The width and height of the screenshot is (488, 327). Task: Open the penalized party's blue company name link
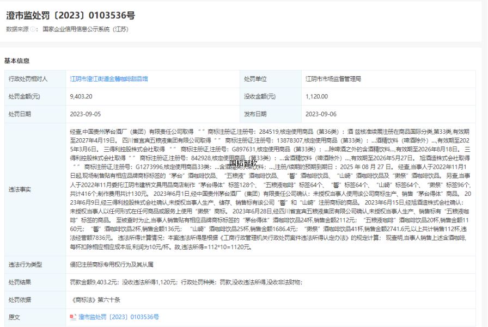tap(108, 79)
